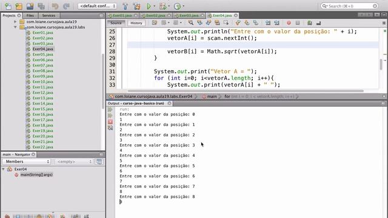The height and width of the screenshot is (218, 388).
Task: Click the Redo toolbar icon
Action: [66, 6]
